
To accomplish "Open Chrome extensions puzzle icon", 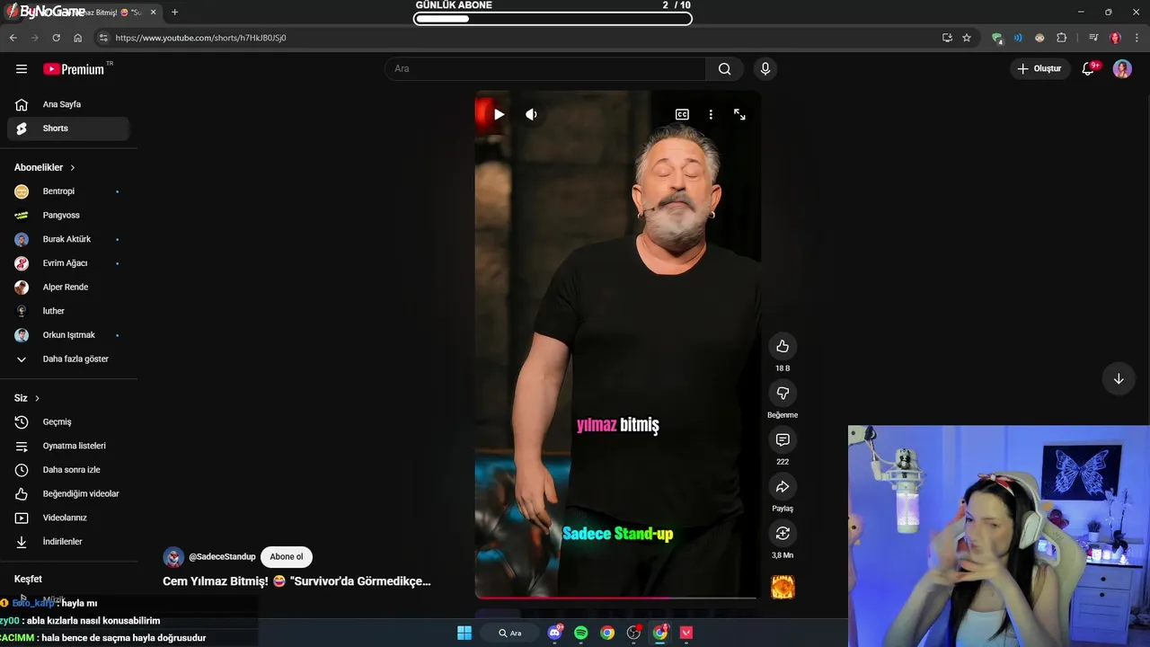I will (1062, 38).
